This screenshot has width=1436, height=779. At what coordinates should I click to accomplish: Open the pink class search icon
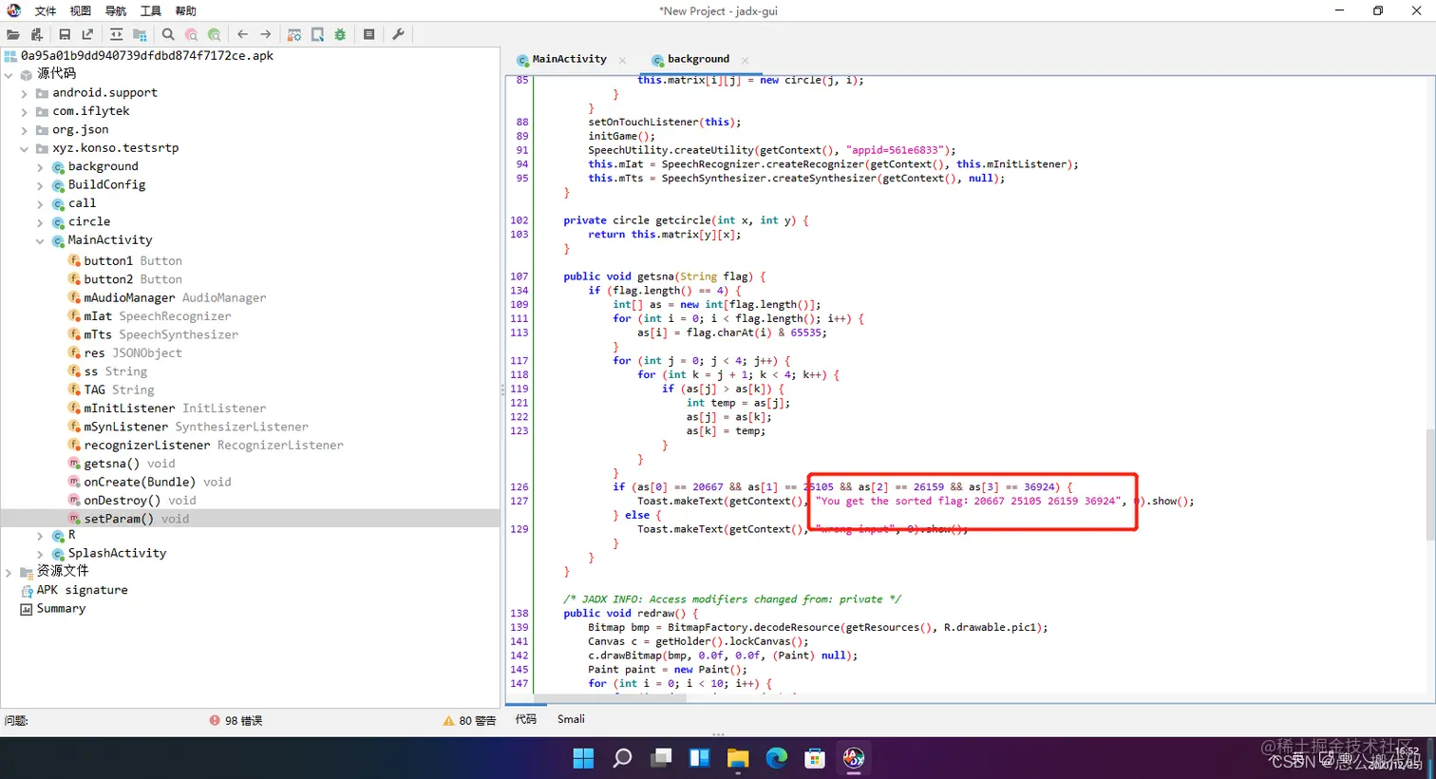coord(191,34)
